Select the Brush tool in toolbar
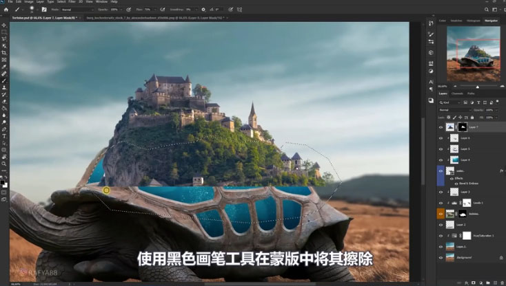Image resolution: width=506 pixels, height=286 pixels. [x=4, y=80]
